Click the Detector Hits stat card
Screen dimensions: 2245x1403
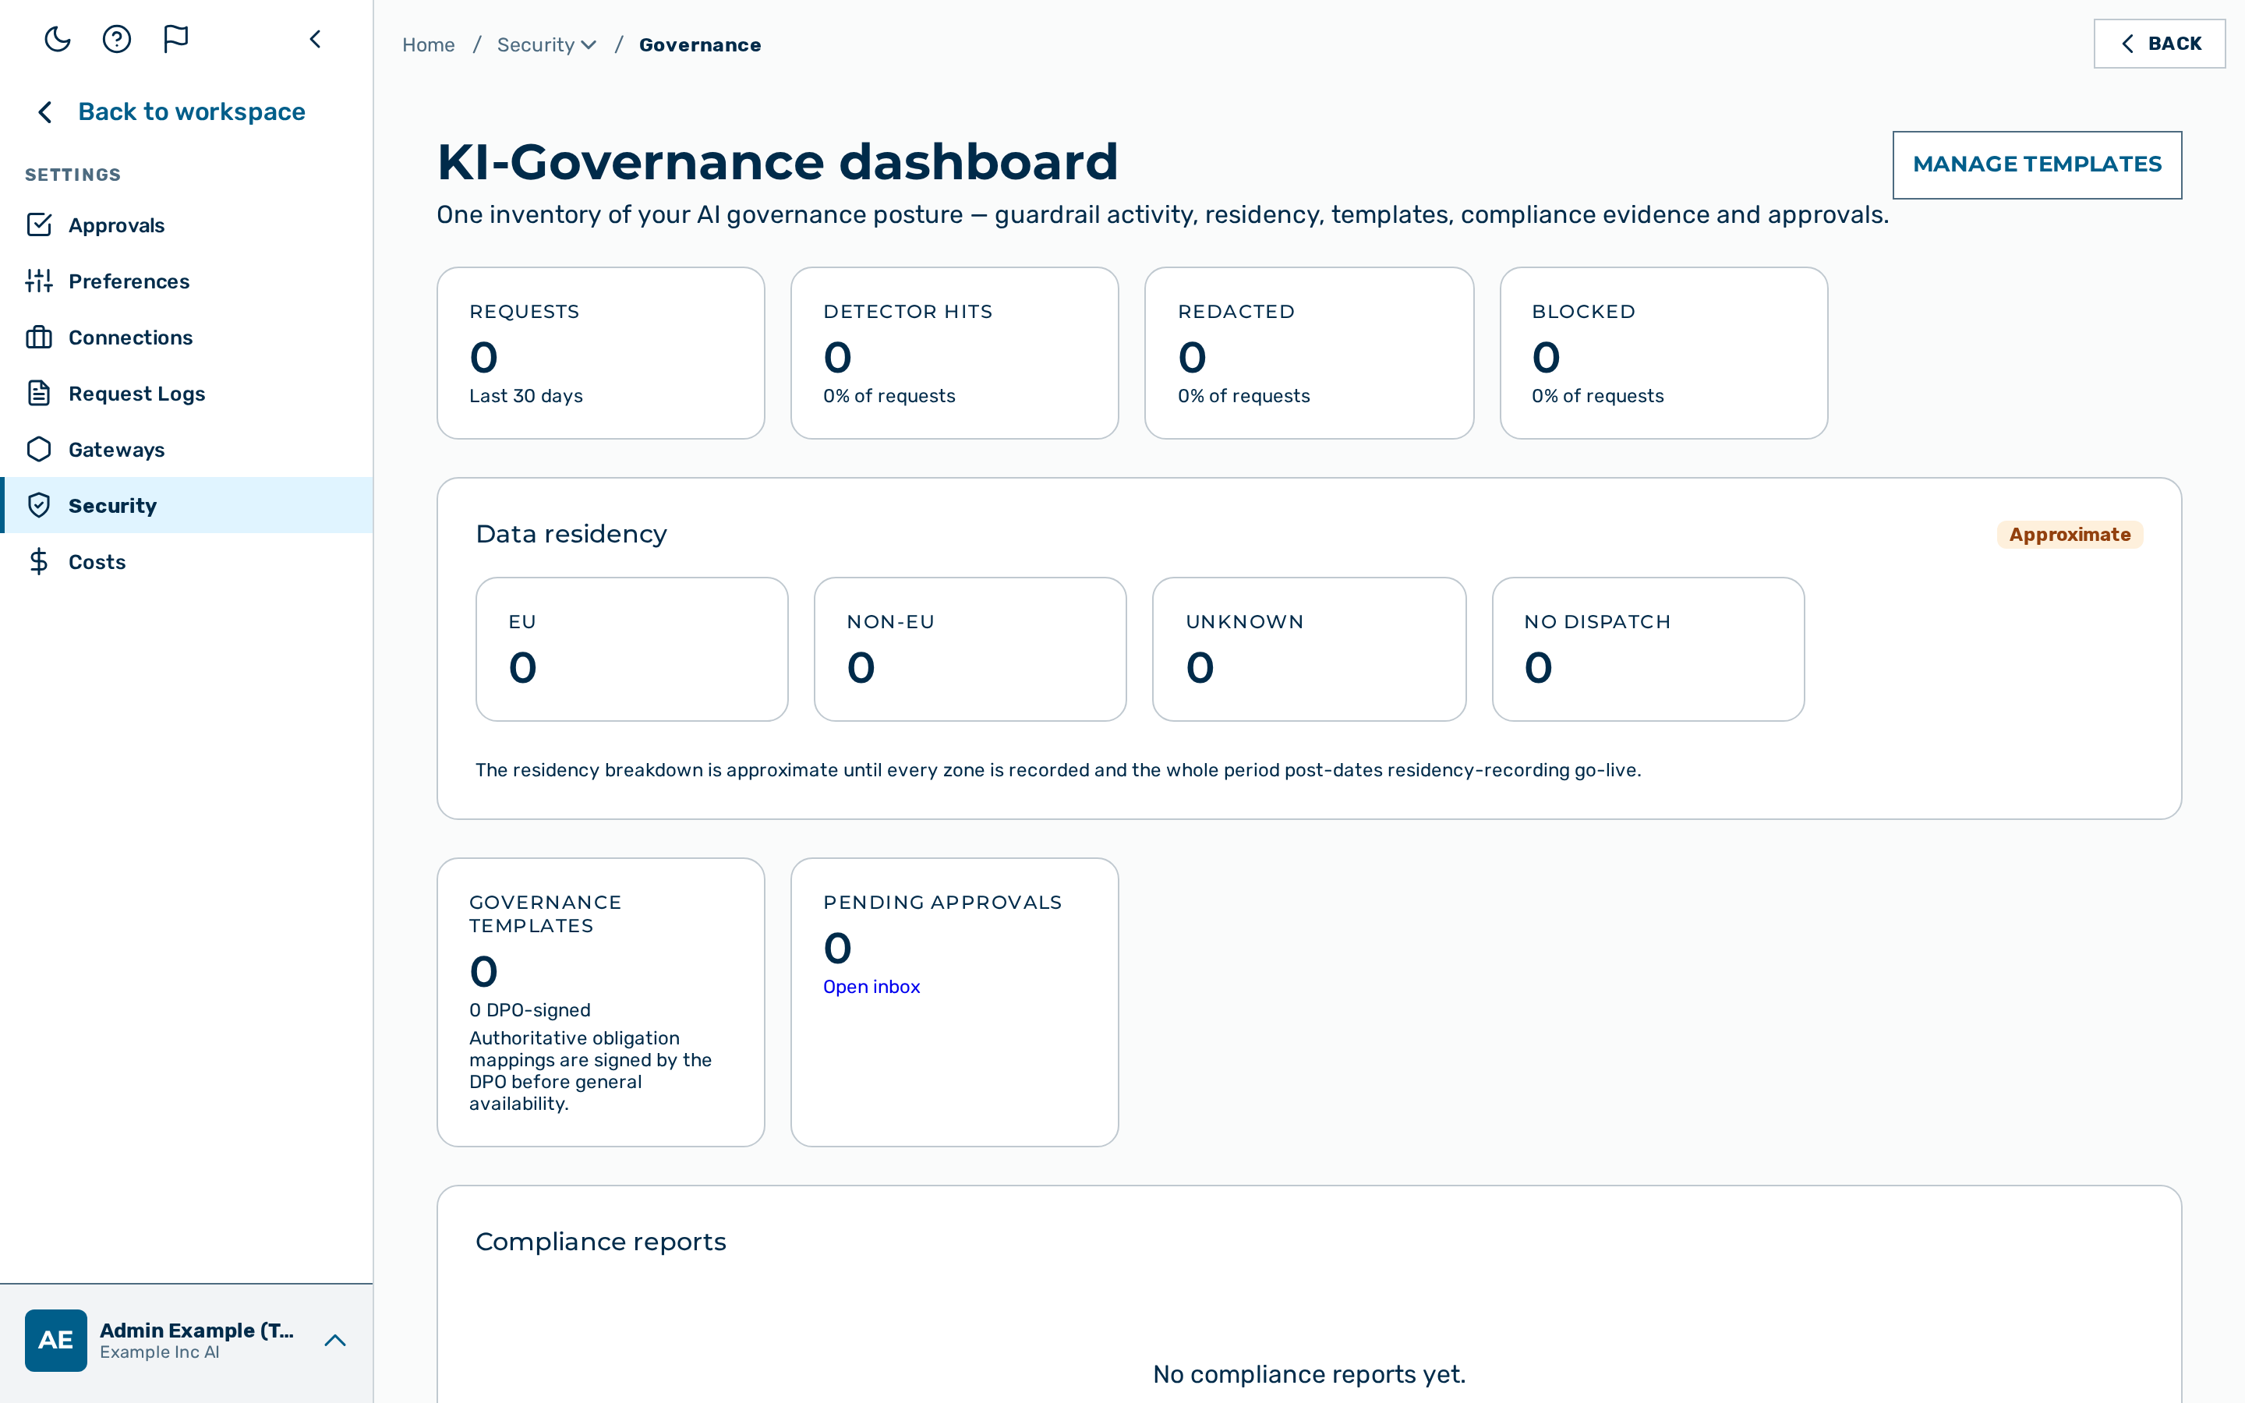955,352
